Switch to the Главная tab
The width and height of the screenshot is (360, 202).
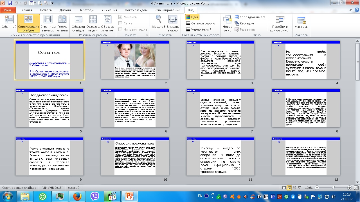[x=26, y=10]
